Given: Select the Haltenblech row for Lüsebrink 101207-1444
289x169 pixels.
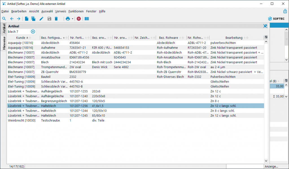Looking at the screenshot, I should click(85, 110).
